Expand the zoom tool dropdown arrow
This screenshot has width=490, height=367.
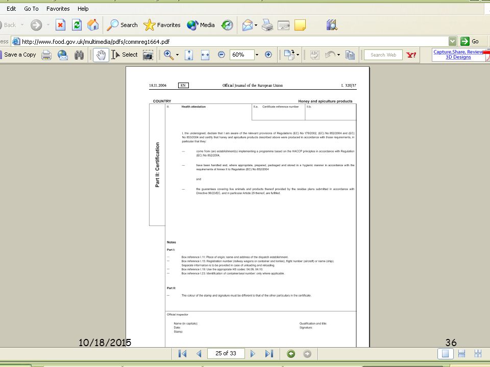177,55
